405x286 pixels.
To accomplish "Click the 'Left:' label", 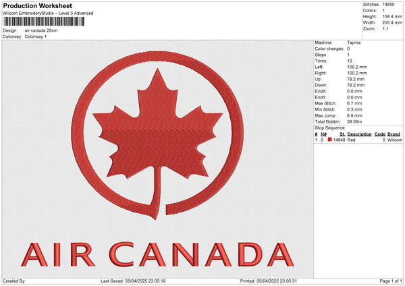I will click(x=319, y=67).
